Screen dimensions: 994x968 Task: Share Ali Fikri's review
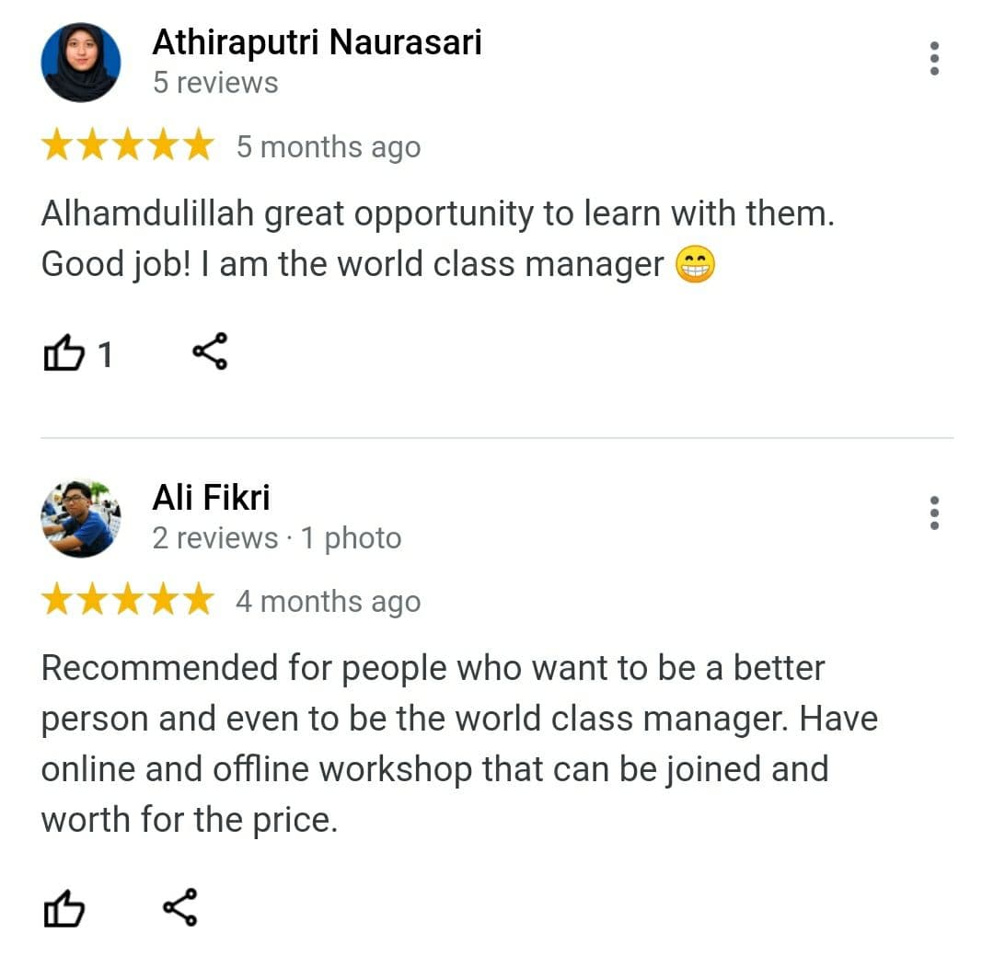180,907
